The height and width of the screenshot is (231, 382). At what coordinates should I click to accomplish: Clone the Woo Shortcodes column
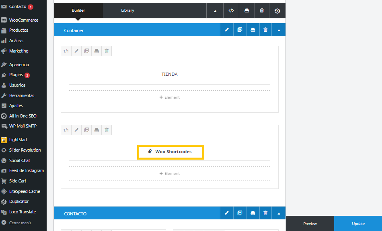click(86, 130)
